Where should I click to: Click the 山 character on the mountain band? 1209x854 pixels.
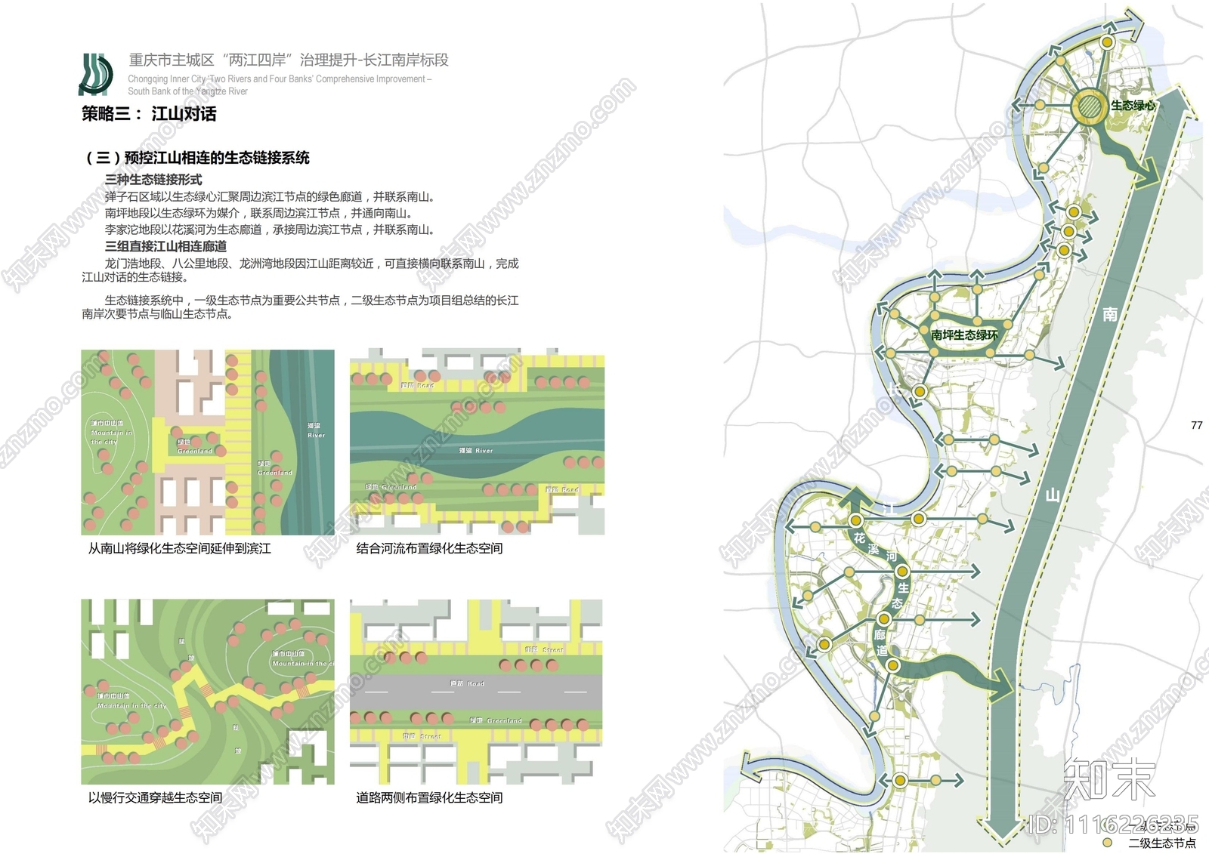pos(1052,496)
